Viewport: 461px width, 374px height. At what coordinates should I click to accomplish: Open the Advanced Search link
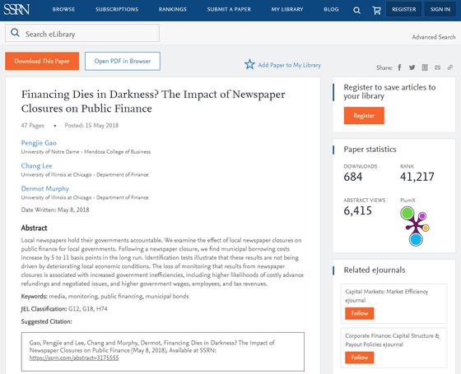(x=434, y=37)
